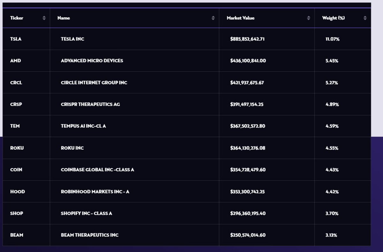
Task: Click the 4.55% weight value
Action: [x=332, y=148]
